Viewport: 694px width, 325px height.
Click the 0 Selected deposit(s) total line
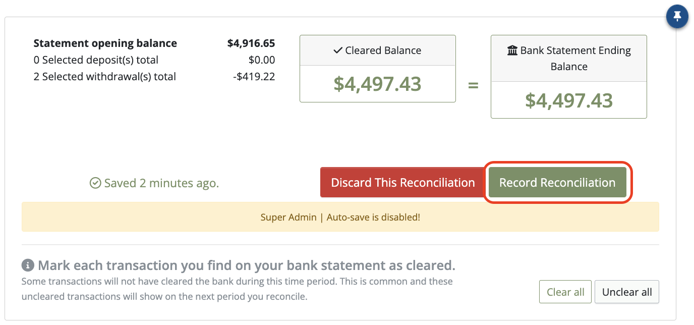(96, 60)
